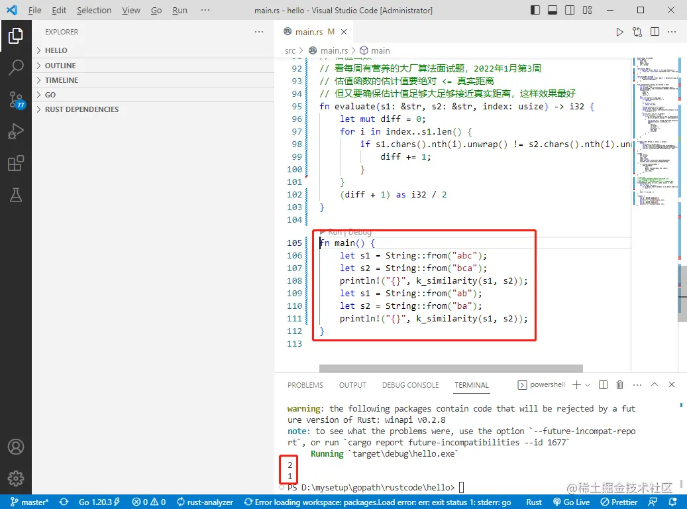The width and height of the screenshot is (687, 509).
Task: Open the Explorer view in activity bar
Action: pos(16,36)
